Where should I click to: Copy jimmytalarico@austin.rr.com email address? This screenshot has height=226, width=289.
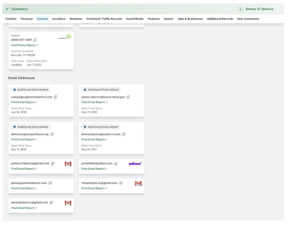124,134
